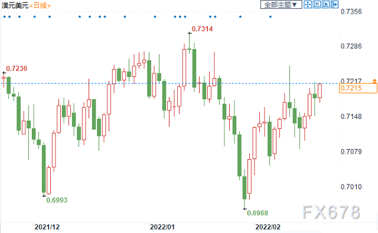Click the 0.6968 low price label

[x=258, y=213]
